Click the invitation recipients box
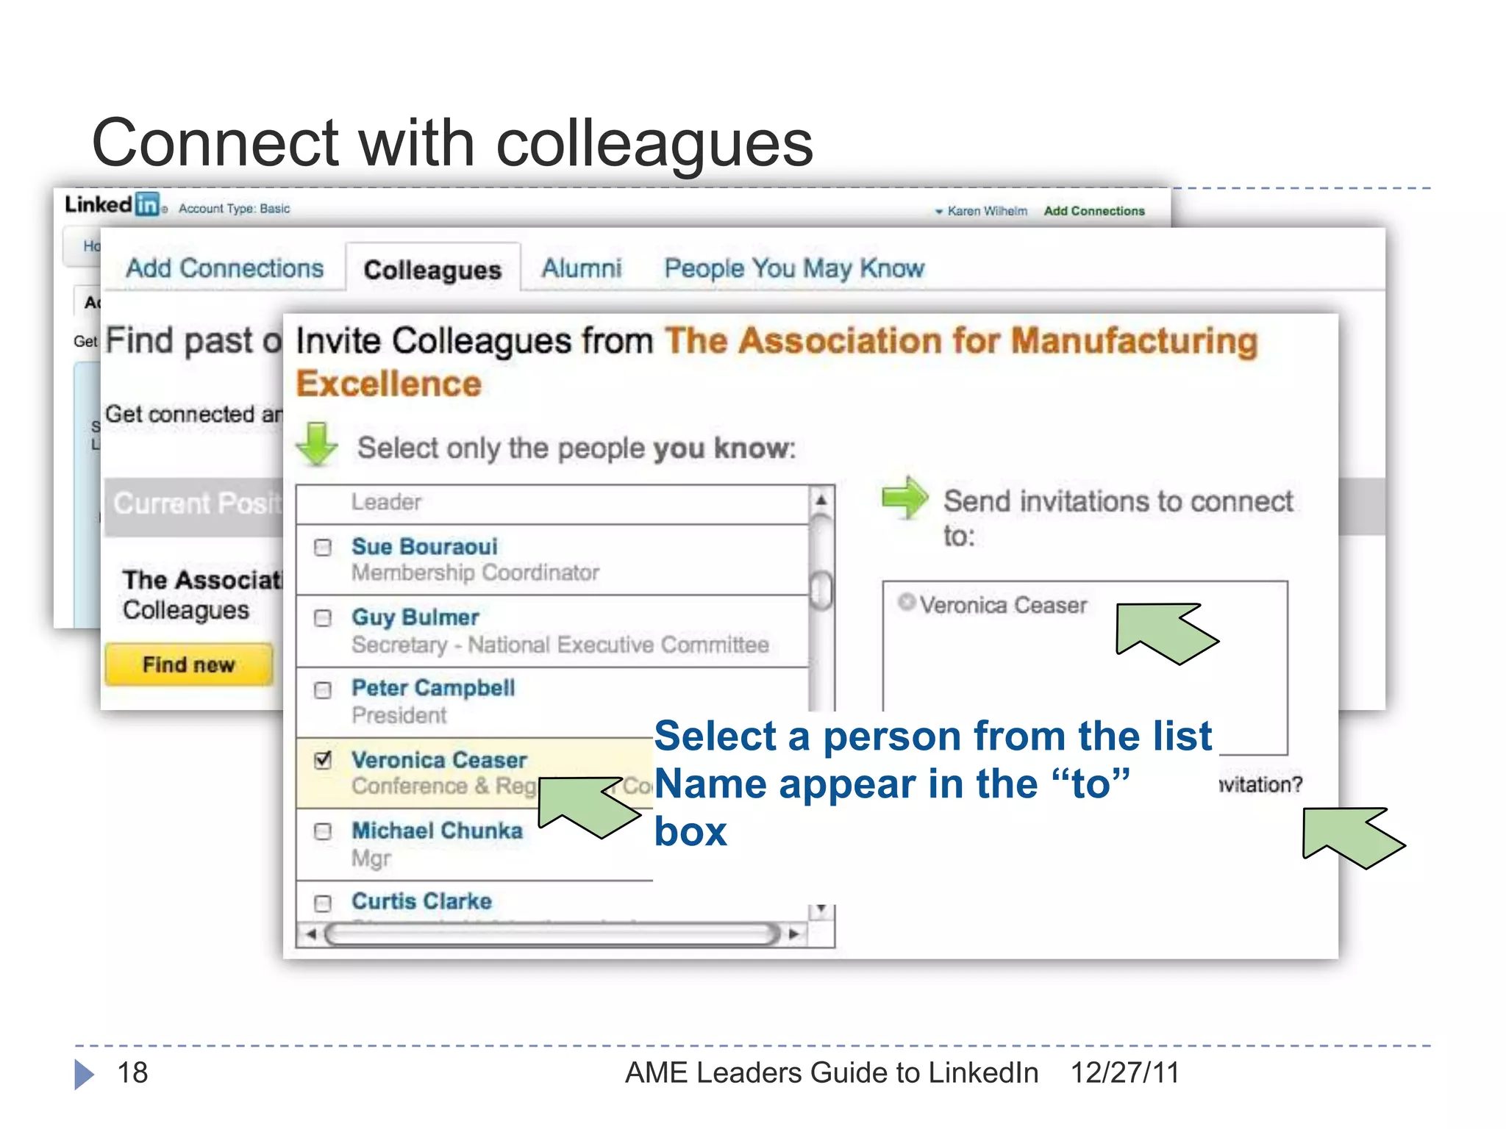1506x1129 pixels. pyautogui.click(x=1085, y=667)
